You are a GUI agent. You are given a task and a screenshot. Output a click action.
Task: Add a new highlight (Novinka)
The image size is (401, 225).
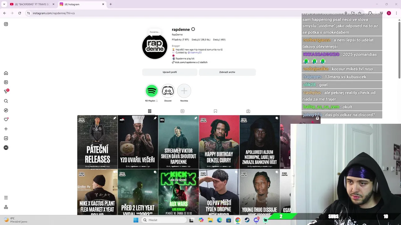click(x=184, y=91)
